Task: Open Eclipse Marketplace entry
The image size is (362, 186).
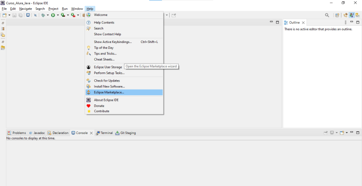Action: click(x=124, y=92)
